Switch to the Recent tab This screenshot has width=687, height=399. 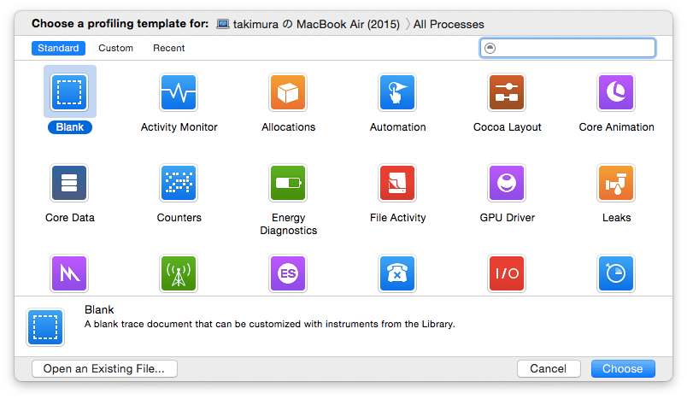click(x=168, y=48)
